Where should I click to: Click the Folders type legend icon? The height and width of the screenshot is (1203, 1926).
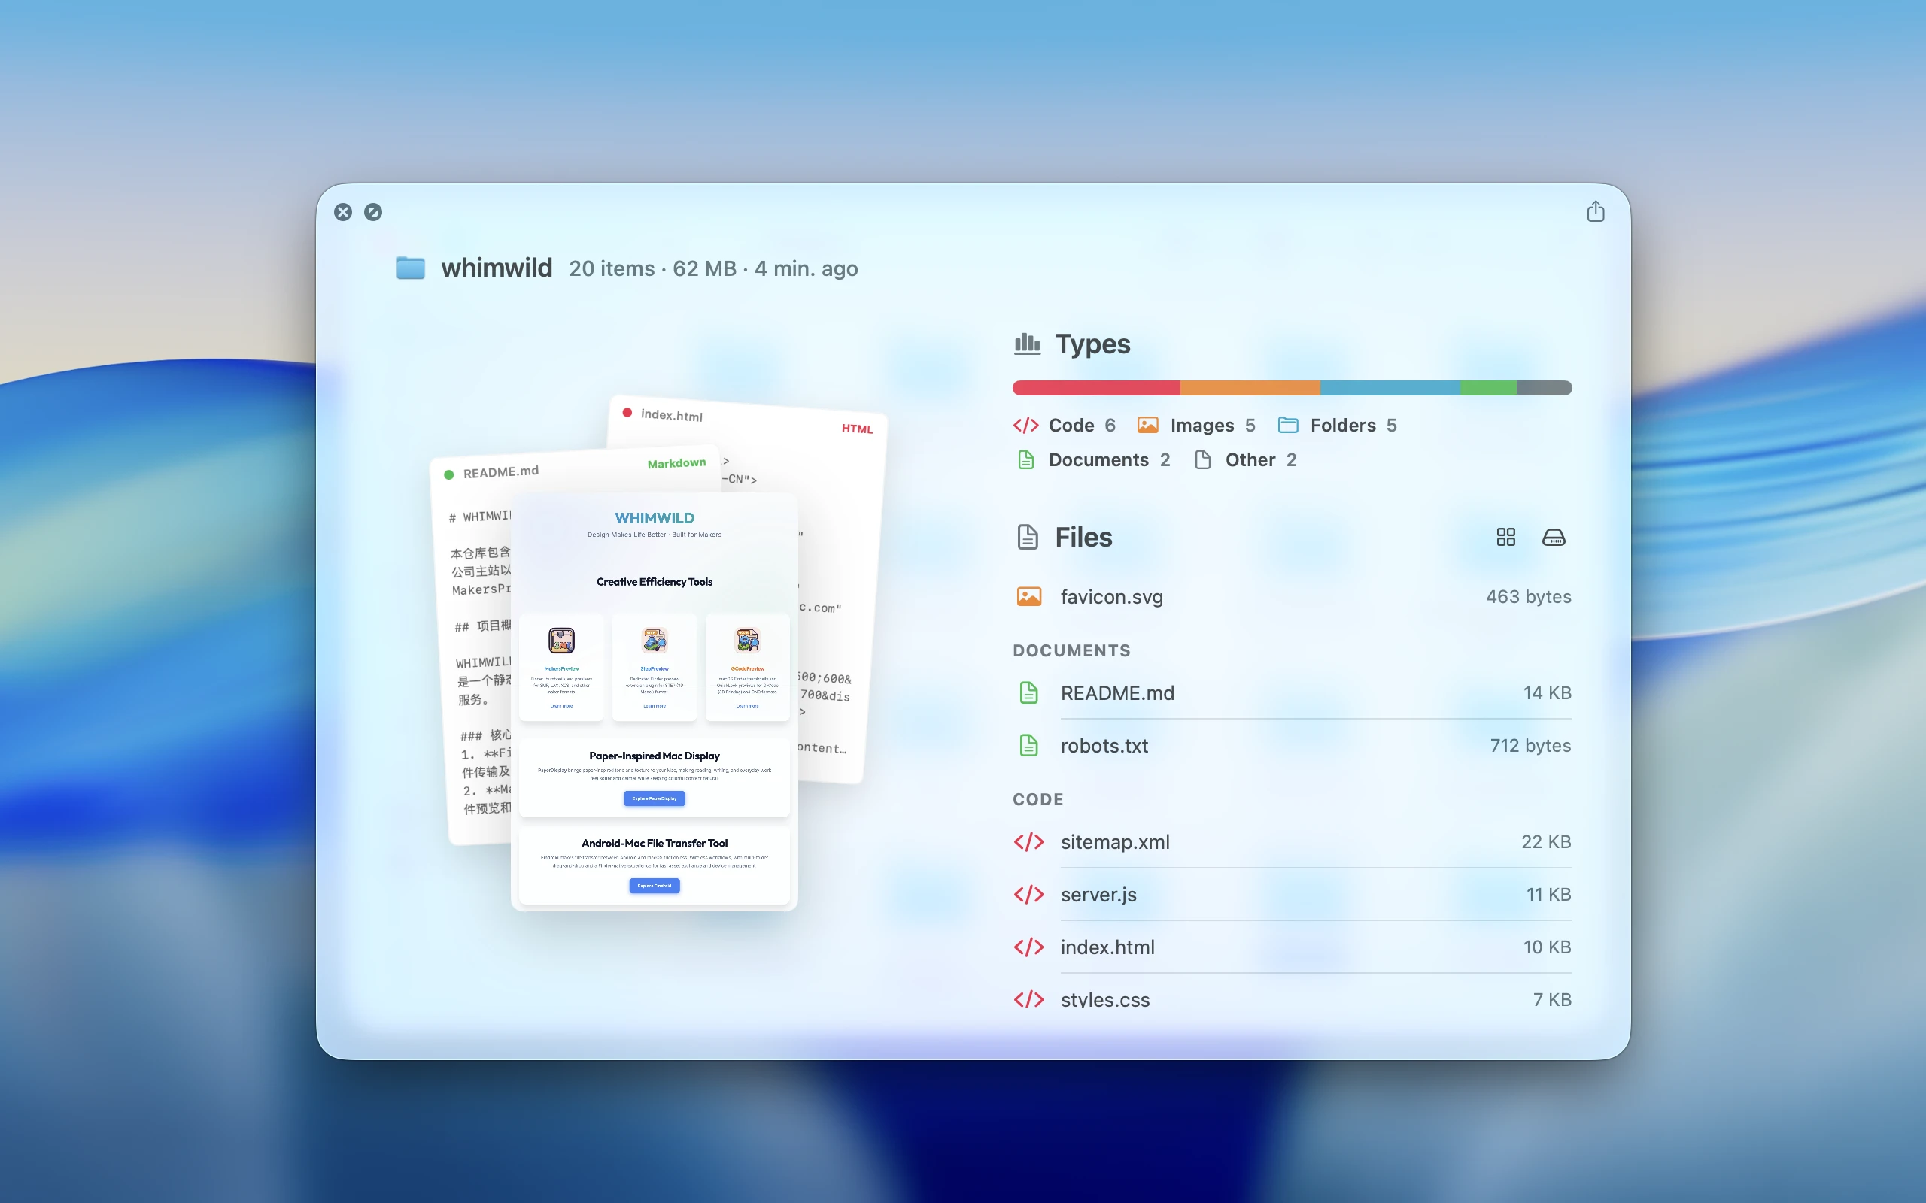click(x=1289, y=425)
